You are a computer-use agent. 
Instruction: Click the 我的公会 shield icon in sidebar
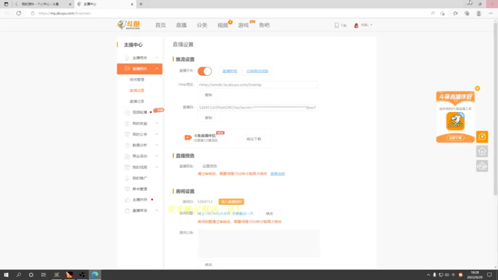127,134
